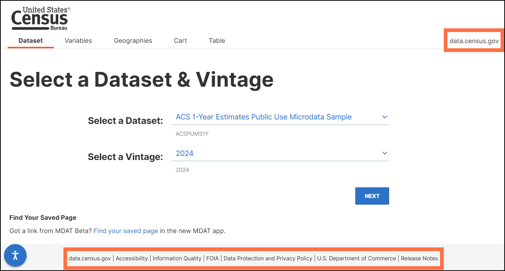Go to the Cart tab

click(180, 41)
